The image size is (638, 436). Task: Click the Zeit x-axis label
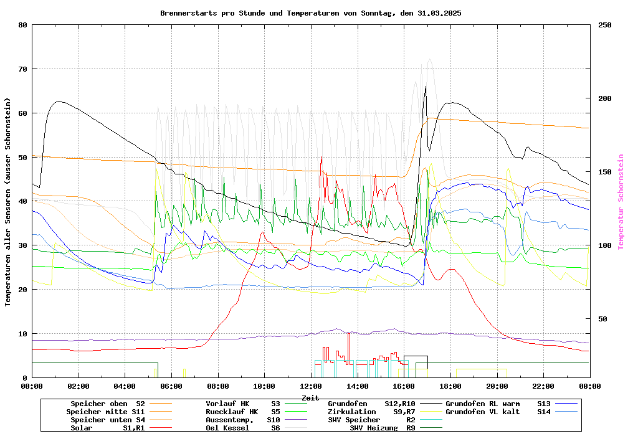tap(310, 397)
